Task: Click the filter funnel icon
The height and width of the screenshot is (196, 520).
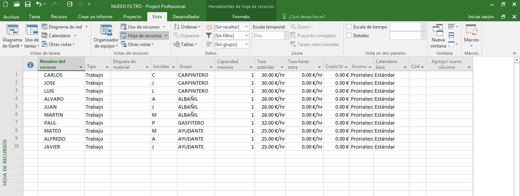Action: click(209, 36)
